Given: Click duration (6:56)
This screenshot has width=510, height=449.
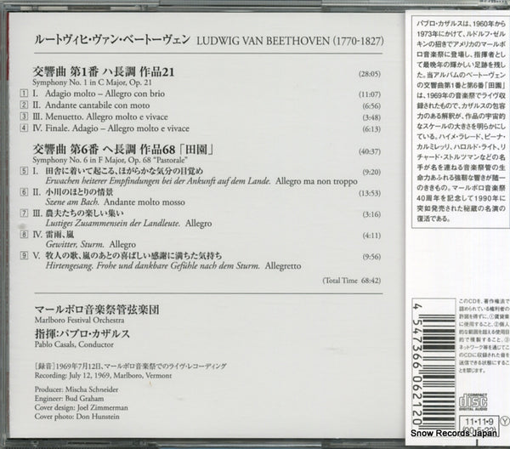Looking at the screenshot, I should pyautogui.click(x=371, y=106).
